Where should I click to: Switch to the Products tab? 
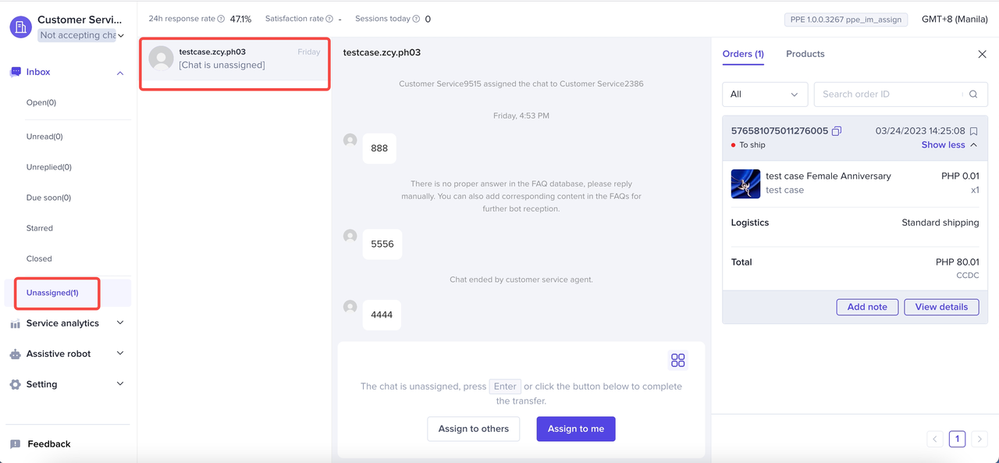coord(805,54)
